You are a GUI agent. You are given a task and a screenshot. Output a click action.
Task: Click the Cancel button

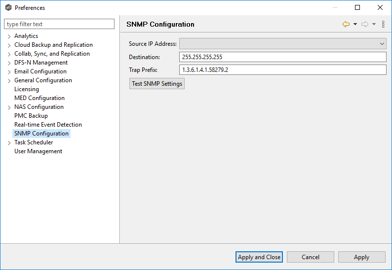click(x=310, y=257)
